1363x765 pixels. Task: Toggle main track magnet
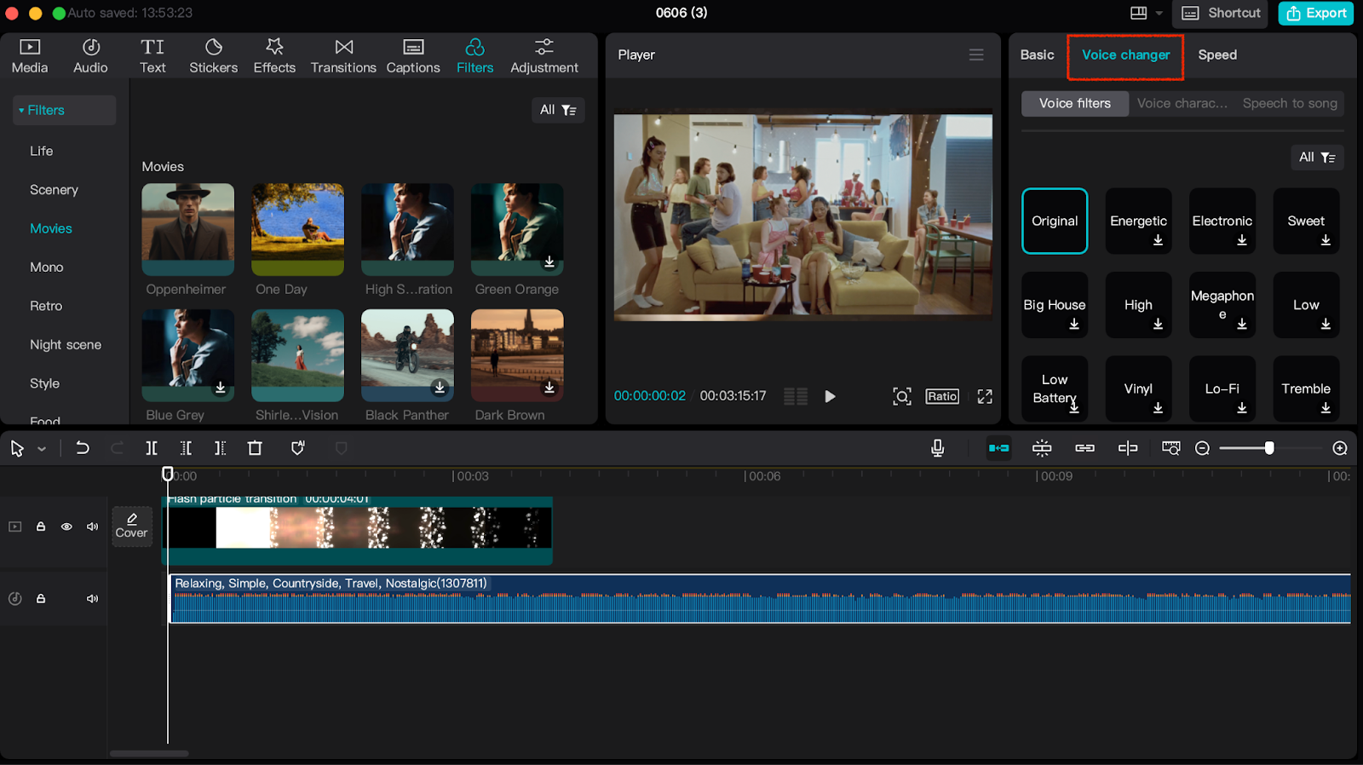tap(998, 448)
